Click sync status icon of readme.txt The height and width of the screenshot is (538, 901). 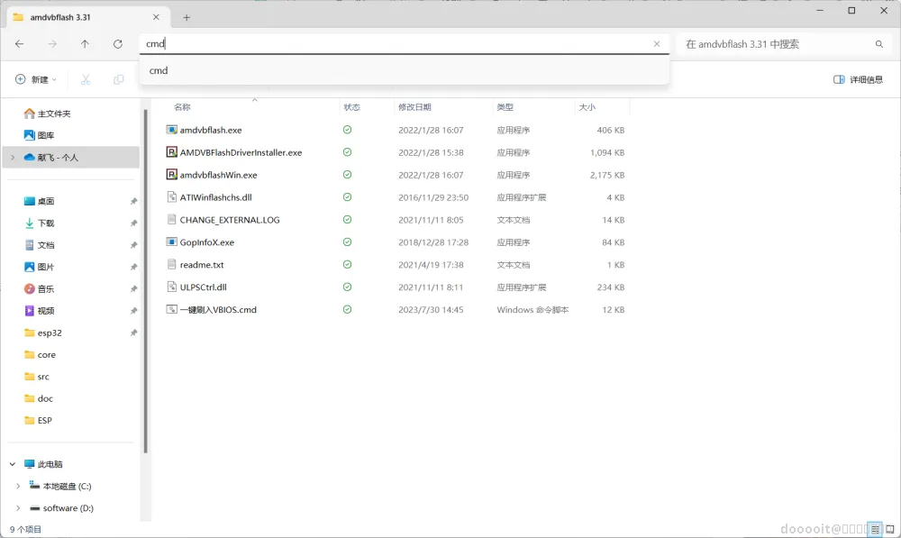coord(347,264)
